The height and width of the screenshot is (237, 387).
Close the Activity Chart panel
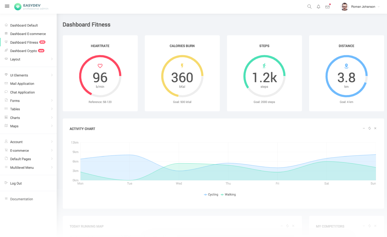375,128
